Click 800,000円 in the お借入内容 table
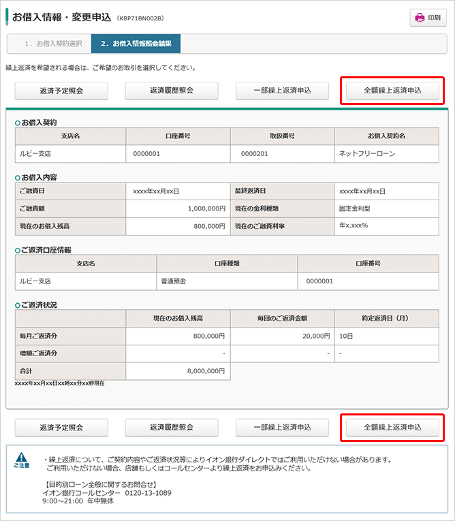 209,226
